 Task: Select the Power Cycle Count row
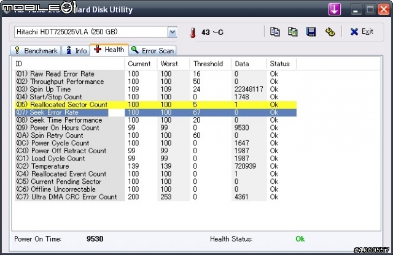[155, 143]
